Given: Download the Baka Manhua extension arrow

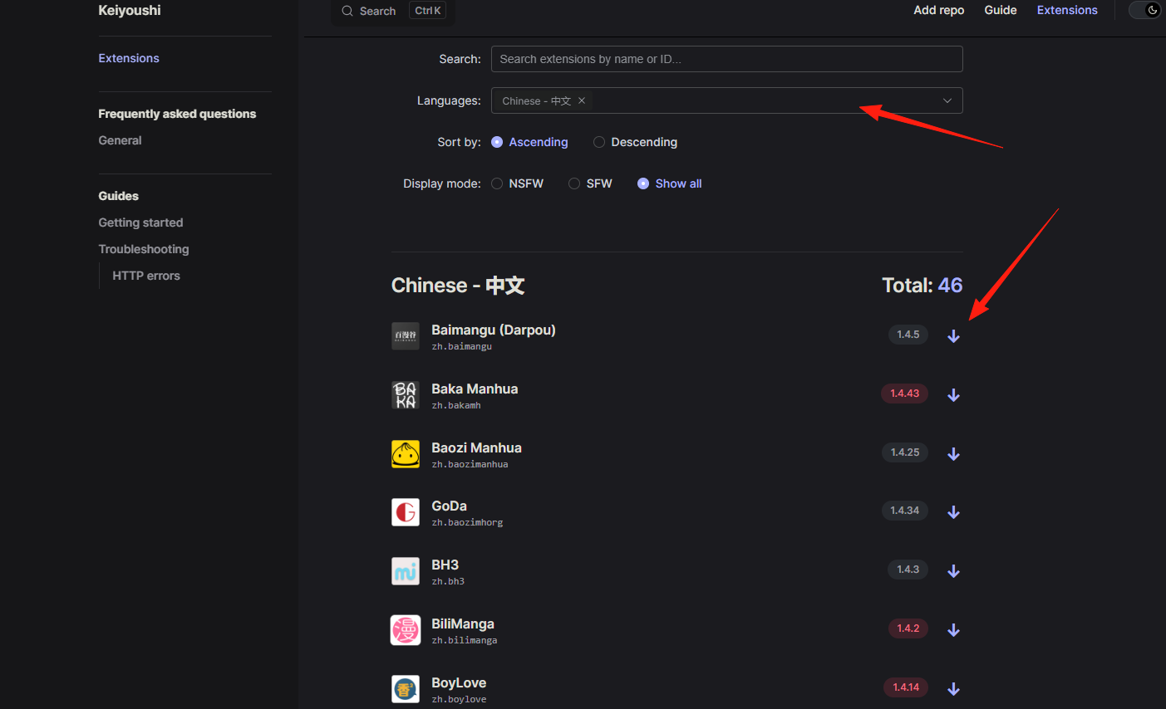Looking at the screenshot, I should [953, 395].
